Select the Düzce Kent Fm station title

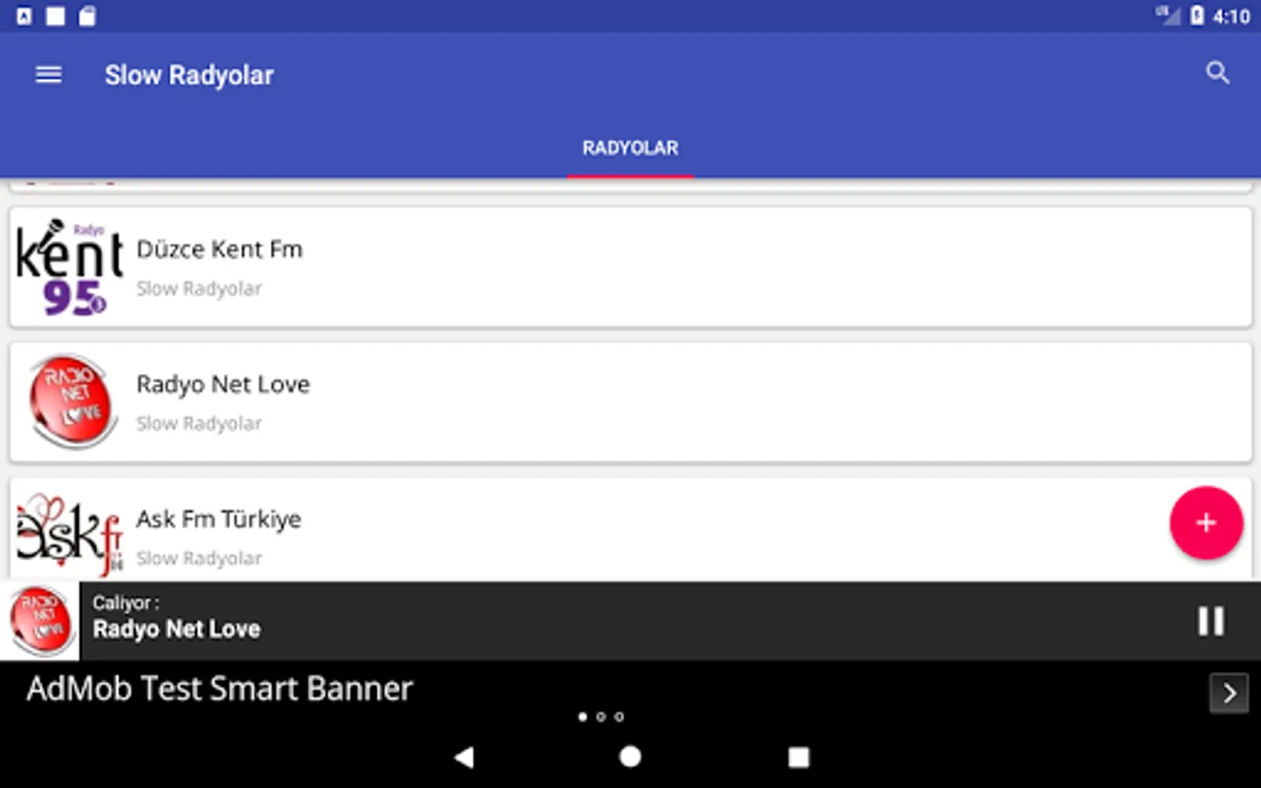(x=220, y=250)
